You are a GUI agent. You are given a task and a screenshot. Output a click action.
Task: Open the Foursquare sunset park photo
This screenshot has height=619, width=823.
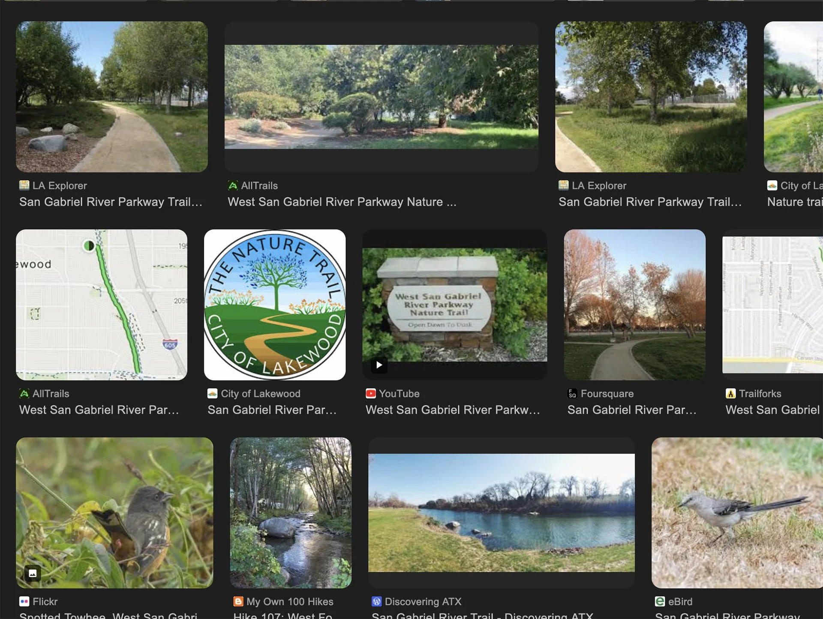[x=634, y=304]
